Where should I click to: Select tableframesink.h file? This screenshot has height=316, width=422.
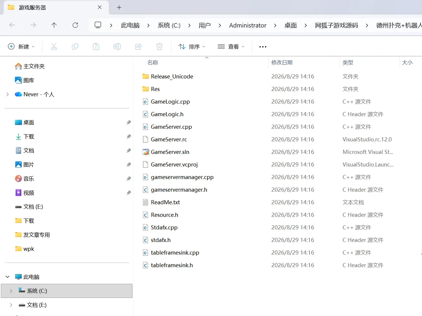pyautogui.click(x=172, y=265)
